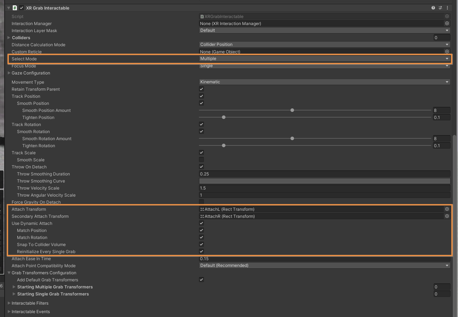Open object picker for Custom Reticle
This screenshot has height=317, width=458.
(x=447, y=52)
